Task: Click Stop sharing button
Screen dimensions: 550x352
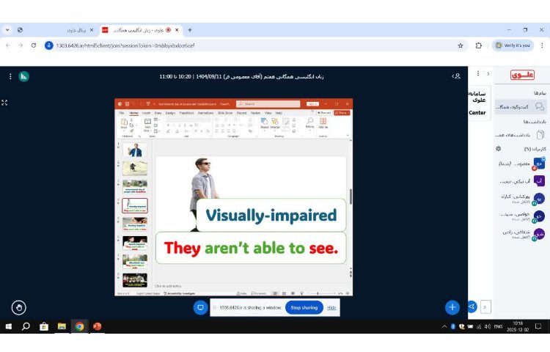Action: click(304, 307)
